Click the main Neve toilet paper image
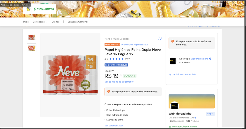 pyautogui.click(x=70, y=75)
